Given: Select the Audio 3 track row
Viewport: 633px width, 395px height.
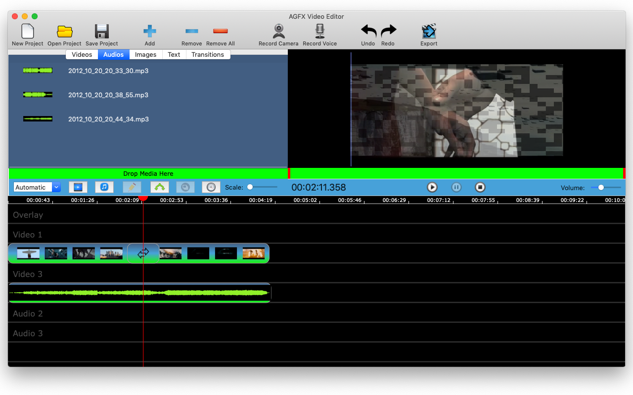Looking at the screenshot, I should (316, 333).
